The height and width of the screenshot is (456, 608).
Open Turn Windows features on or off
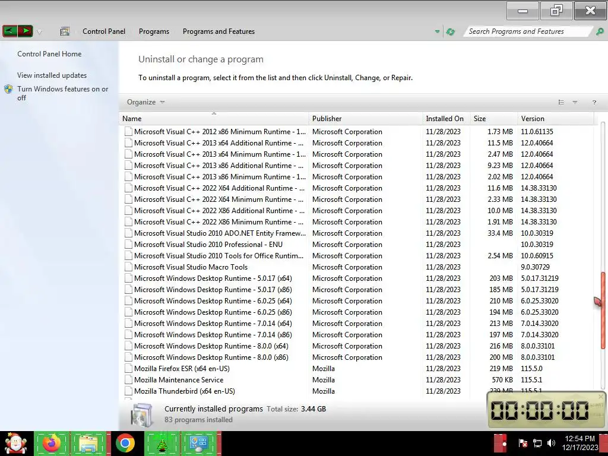[x=62, y=93]
